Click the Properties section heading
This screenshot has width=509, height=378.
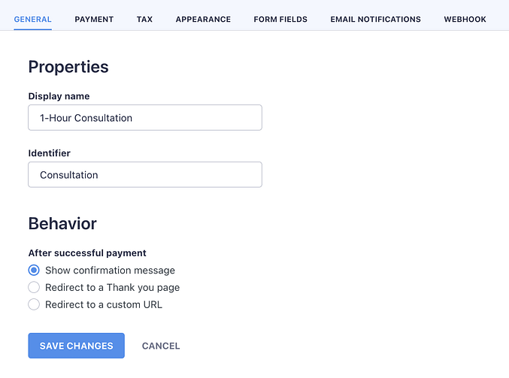point(68,67)
